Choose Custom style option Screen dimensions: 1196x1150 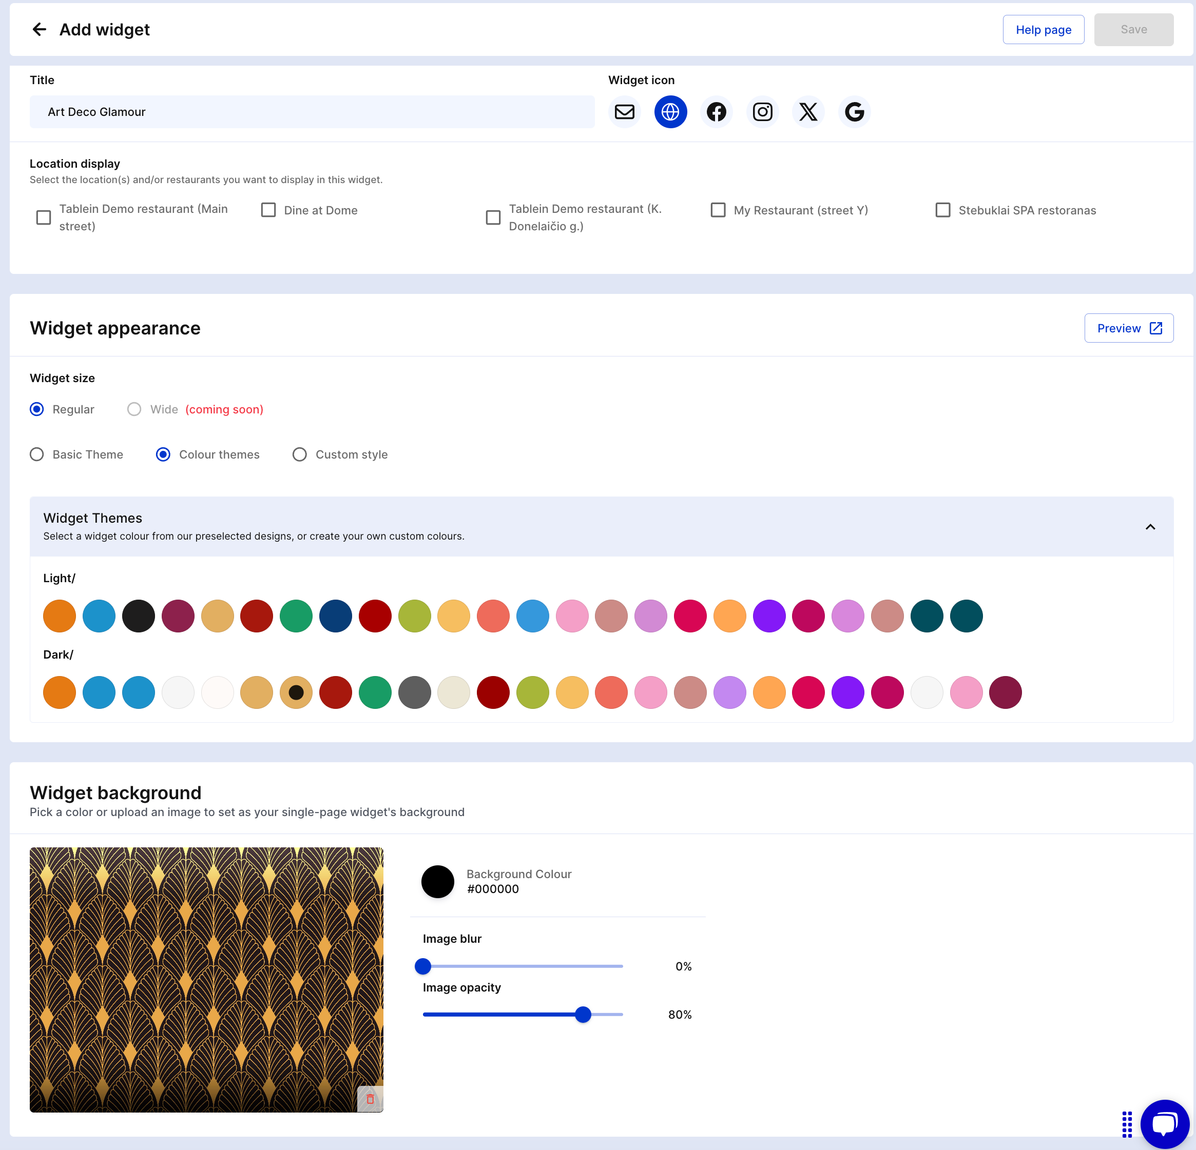[x=300, y=454]
